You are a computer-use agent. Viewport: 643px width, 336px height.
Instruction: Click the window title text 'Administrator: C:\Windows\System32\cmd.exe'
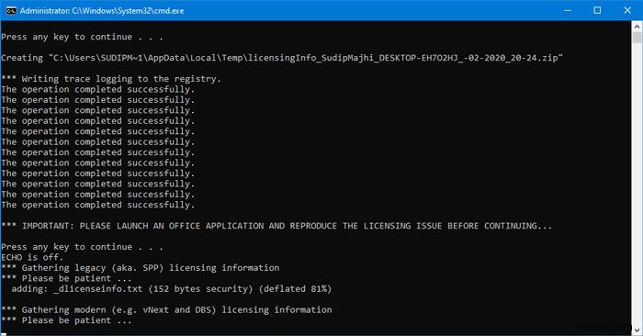[x=102, y=11]
